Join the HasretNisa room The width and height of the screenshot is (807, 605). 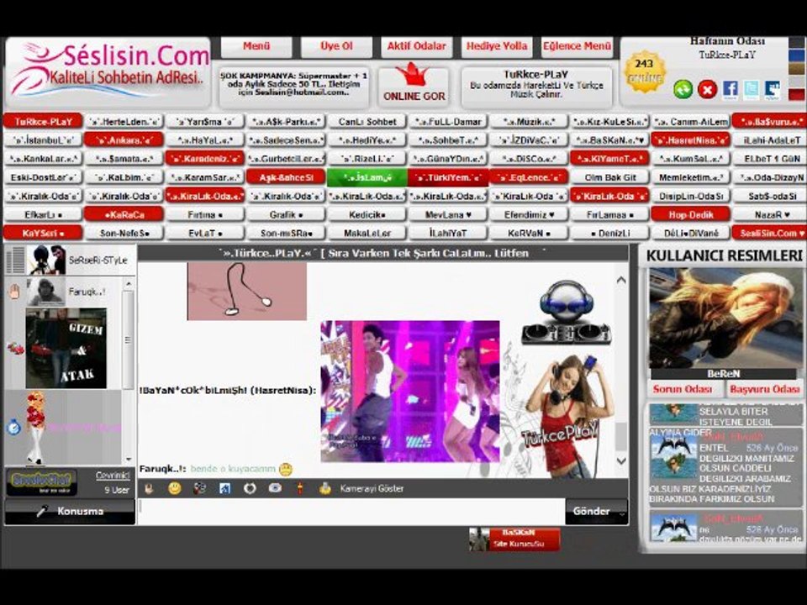[x=691, y=140]
